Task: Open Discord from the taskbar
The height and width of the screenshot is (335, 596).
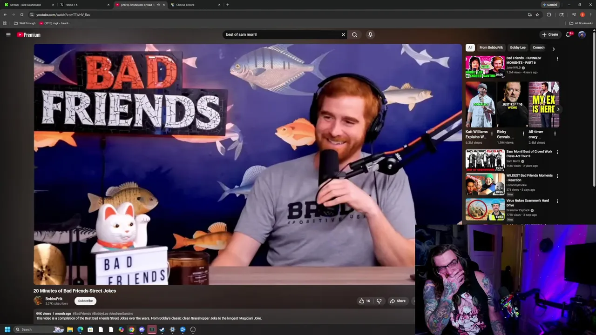Action: (x=142, y=329)
